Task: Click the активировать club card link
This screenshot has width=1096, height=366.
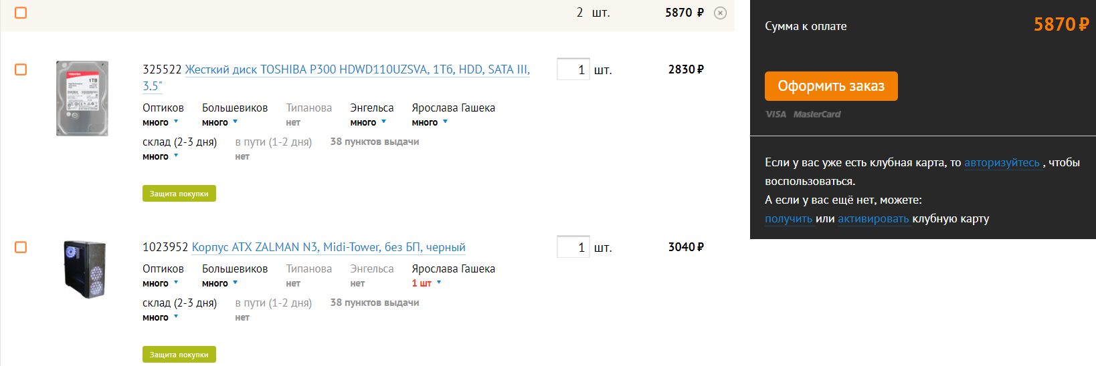Action: [873, 218]
